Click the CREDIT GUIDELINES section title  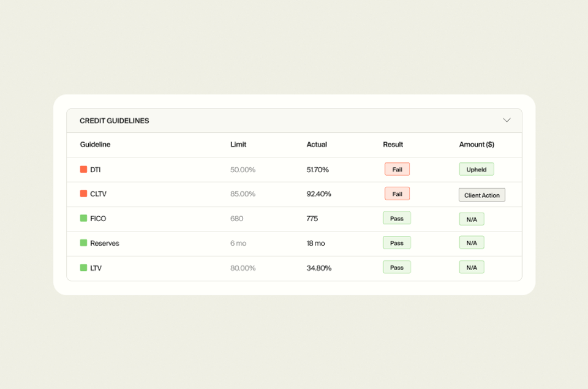point(115,121)
